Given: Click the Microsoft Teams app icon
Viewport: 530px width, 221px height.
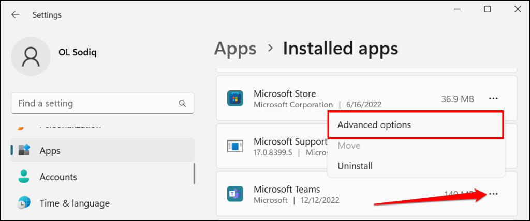Looking at the screenshot, I should click(x=235, y=194).
